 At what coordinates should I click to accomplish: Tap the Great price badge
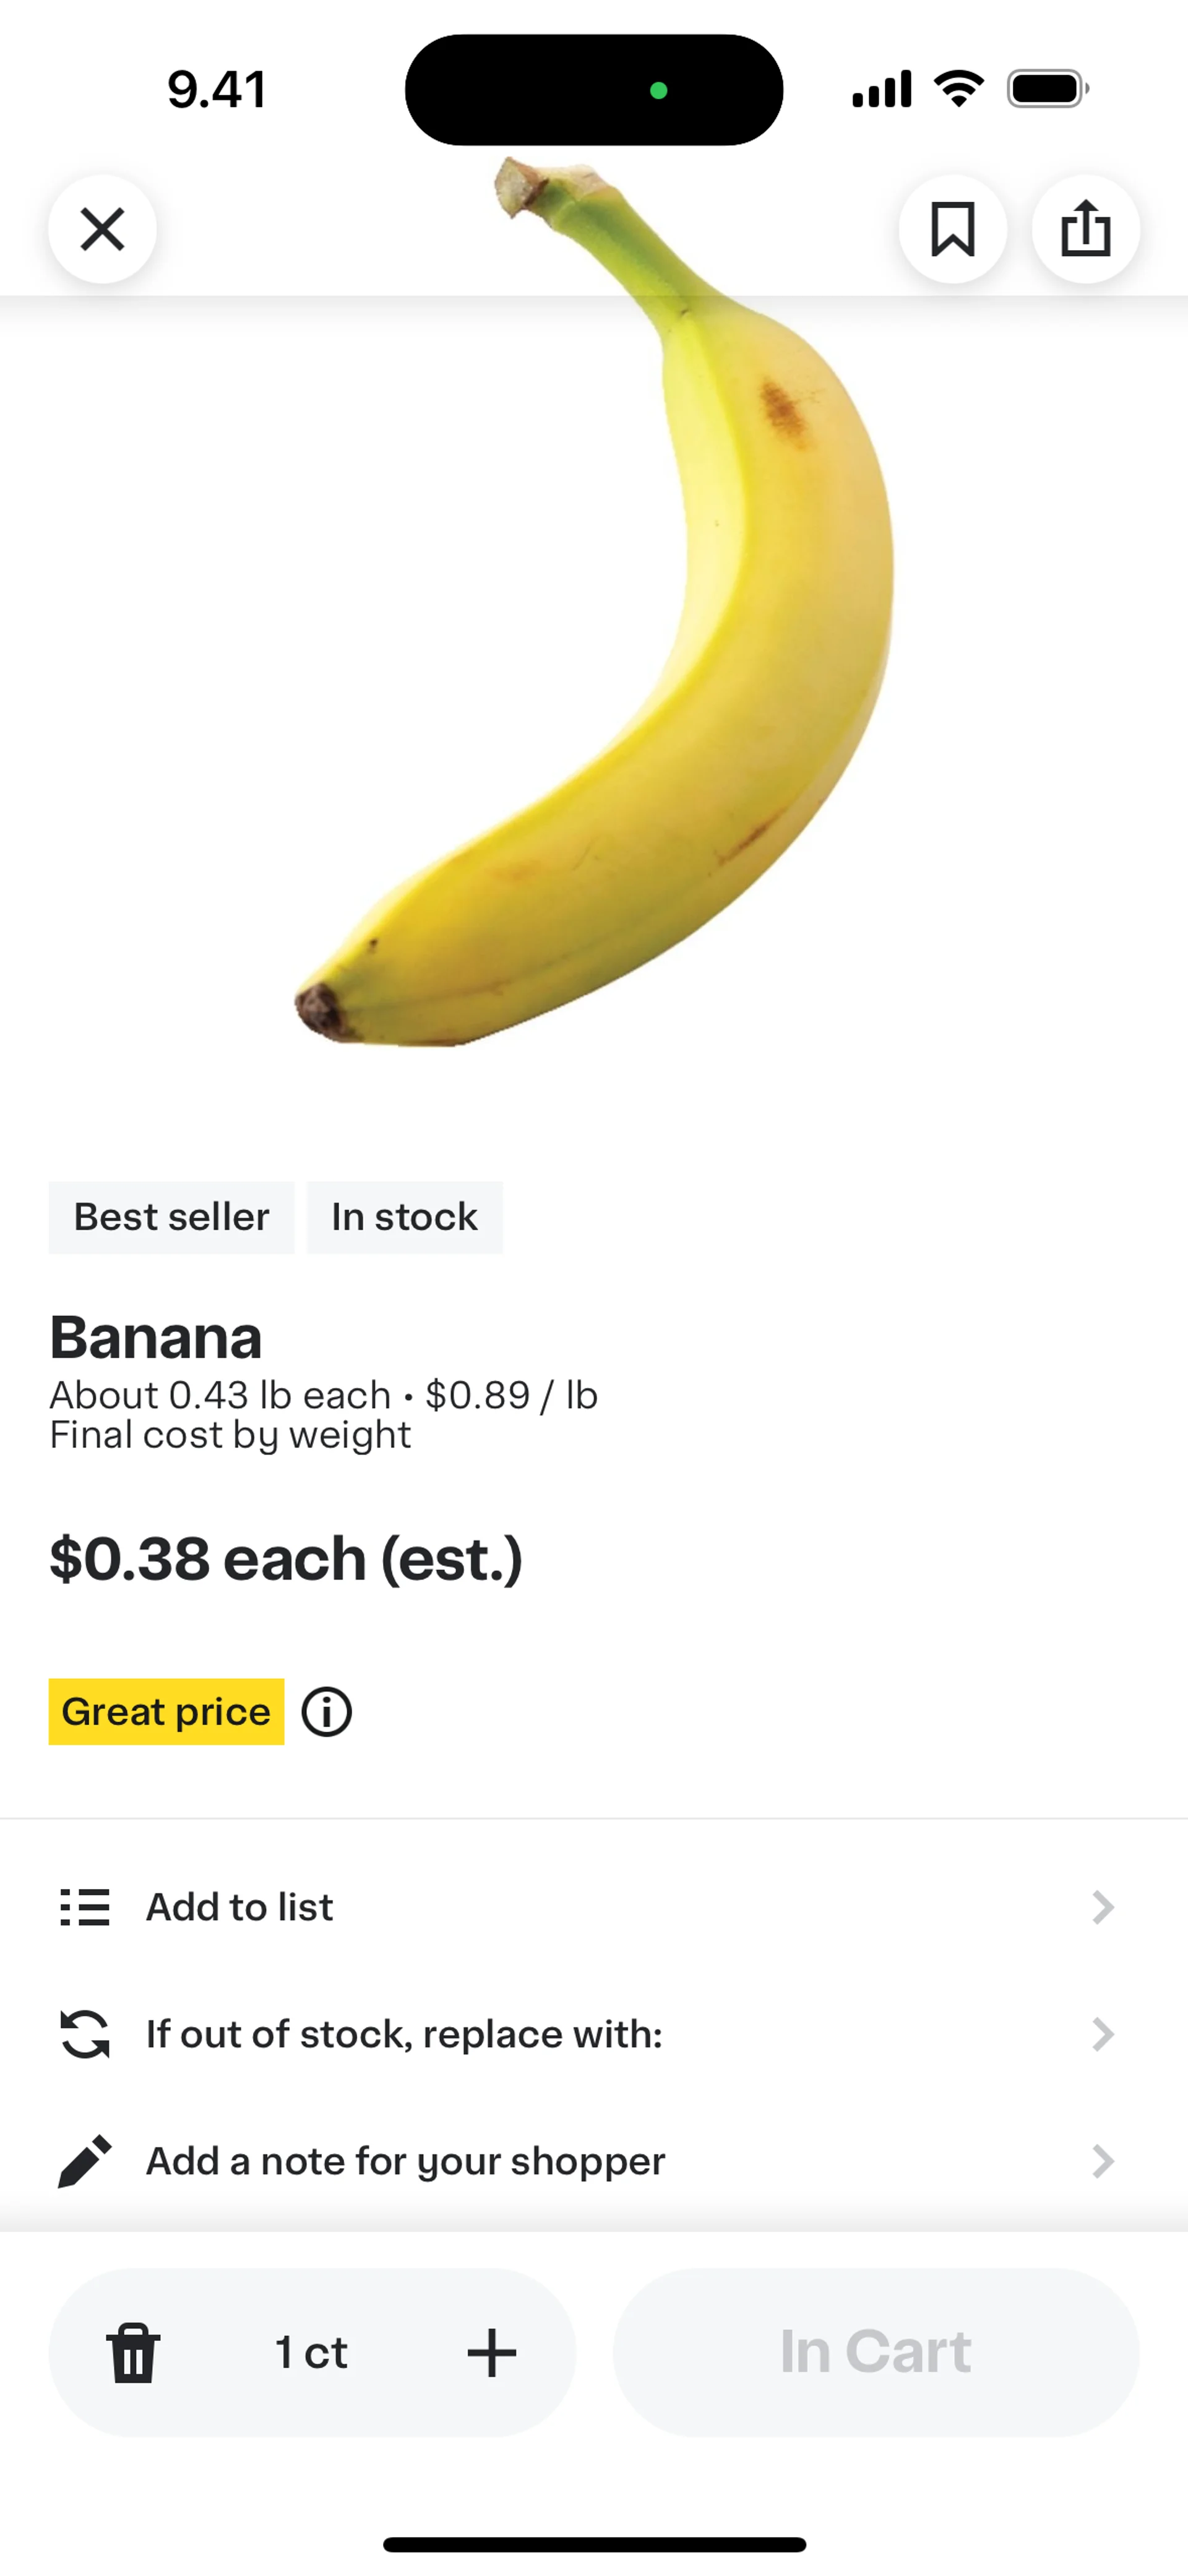(x=166, y=1711)
